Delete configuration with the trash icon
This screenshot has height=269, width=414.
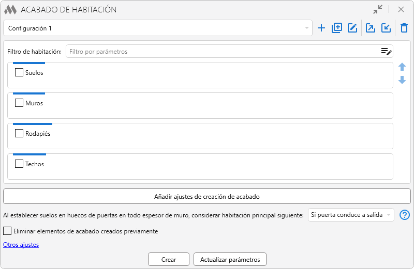(404, 28)
